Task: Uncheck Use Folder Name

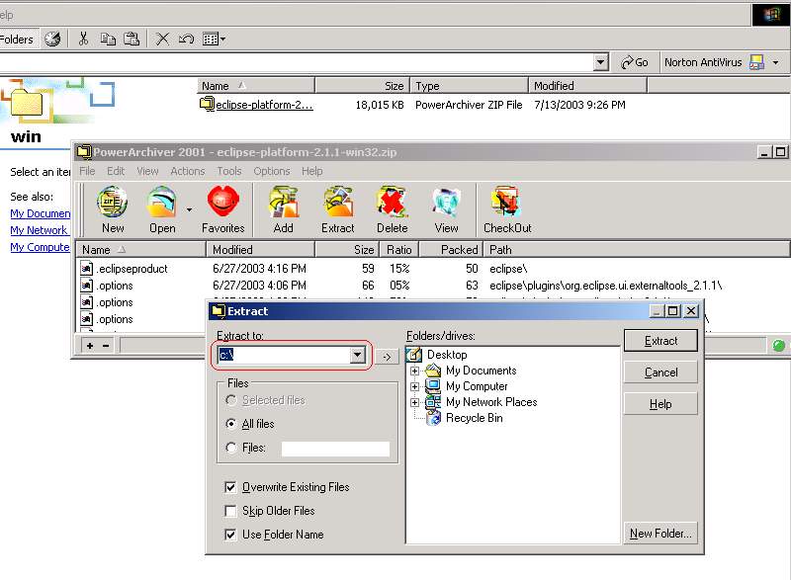Action: tap(230, 535)
